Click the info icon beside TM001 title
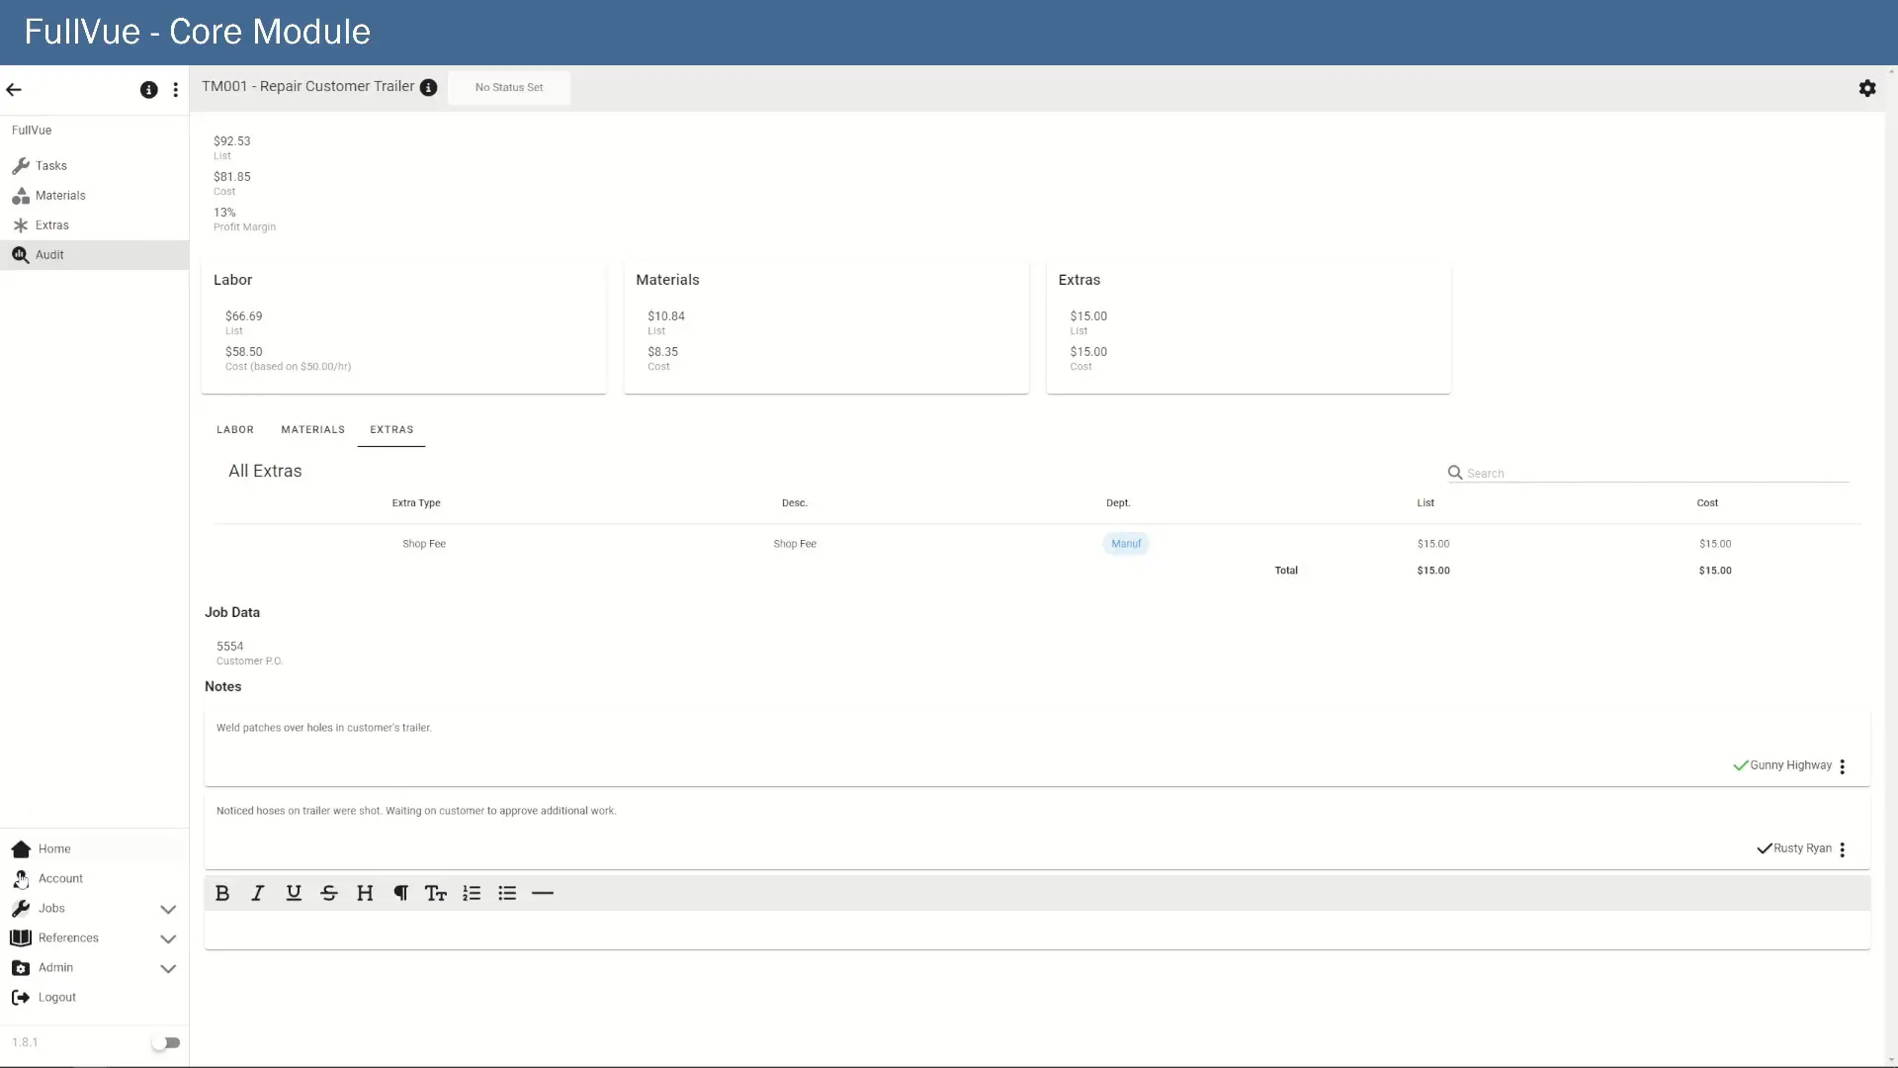 [429, 87]
